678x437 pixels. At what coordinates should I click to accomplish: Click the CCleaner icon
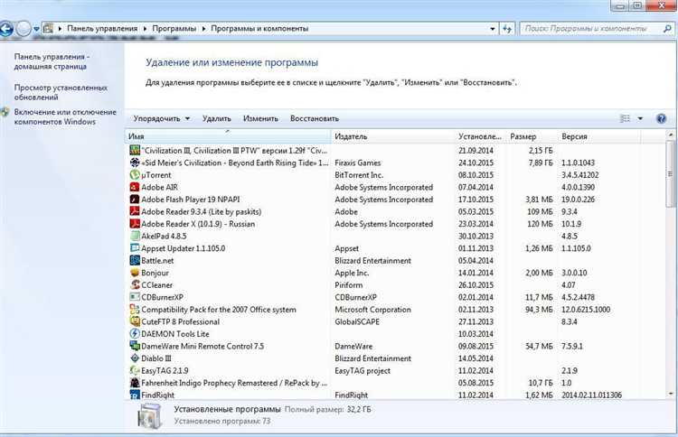pyautogui.click(x=135, y=285)
